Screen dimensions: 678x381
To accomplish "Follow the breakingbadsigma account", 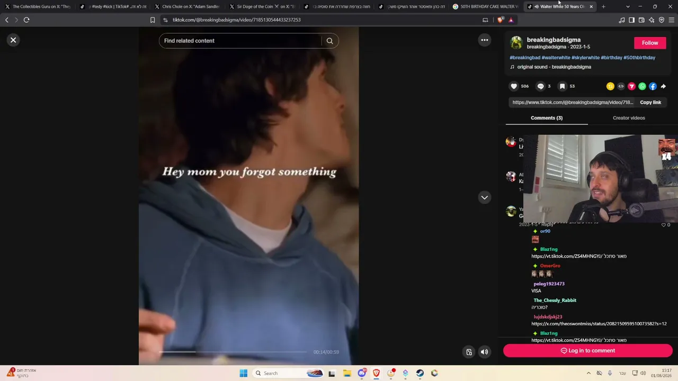I will click(x=650, y=43).
